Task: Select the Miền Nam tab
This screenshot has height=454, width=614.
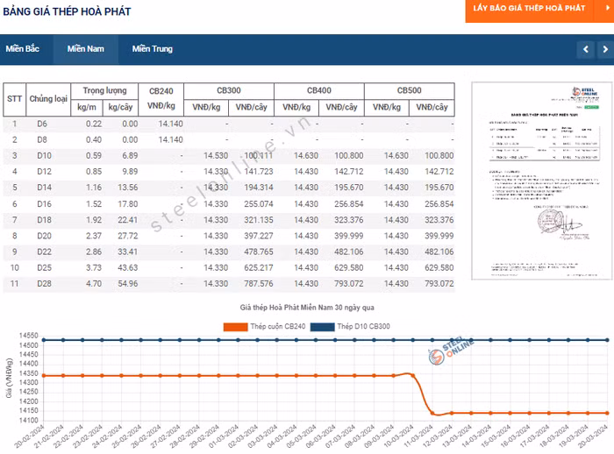Action: point(85,49)
